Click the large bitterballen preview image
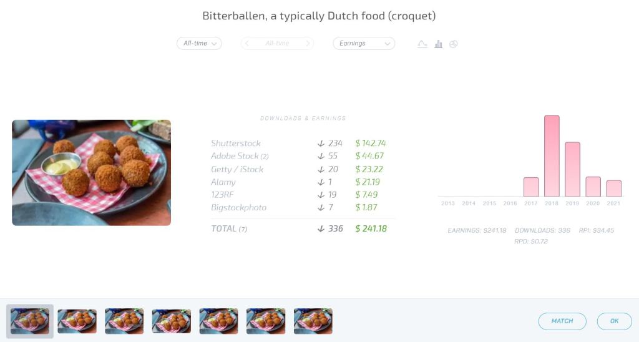639x342 pixels. [x=91, y=172]
